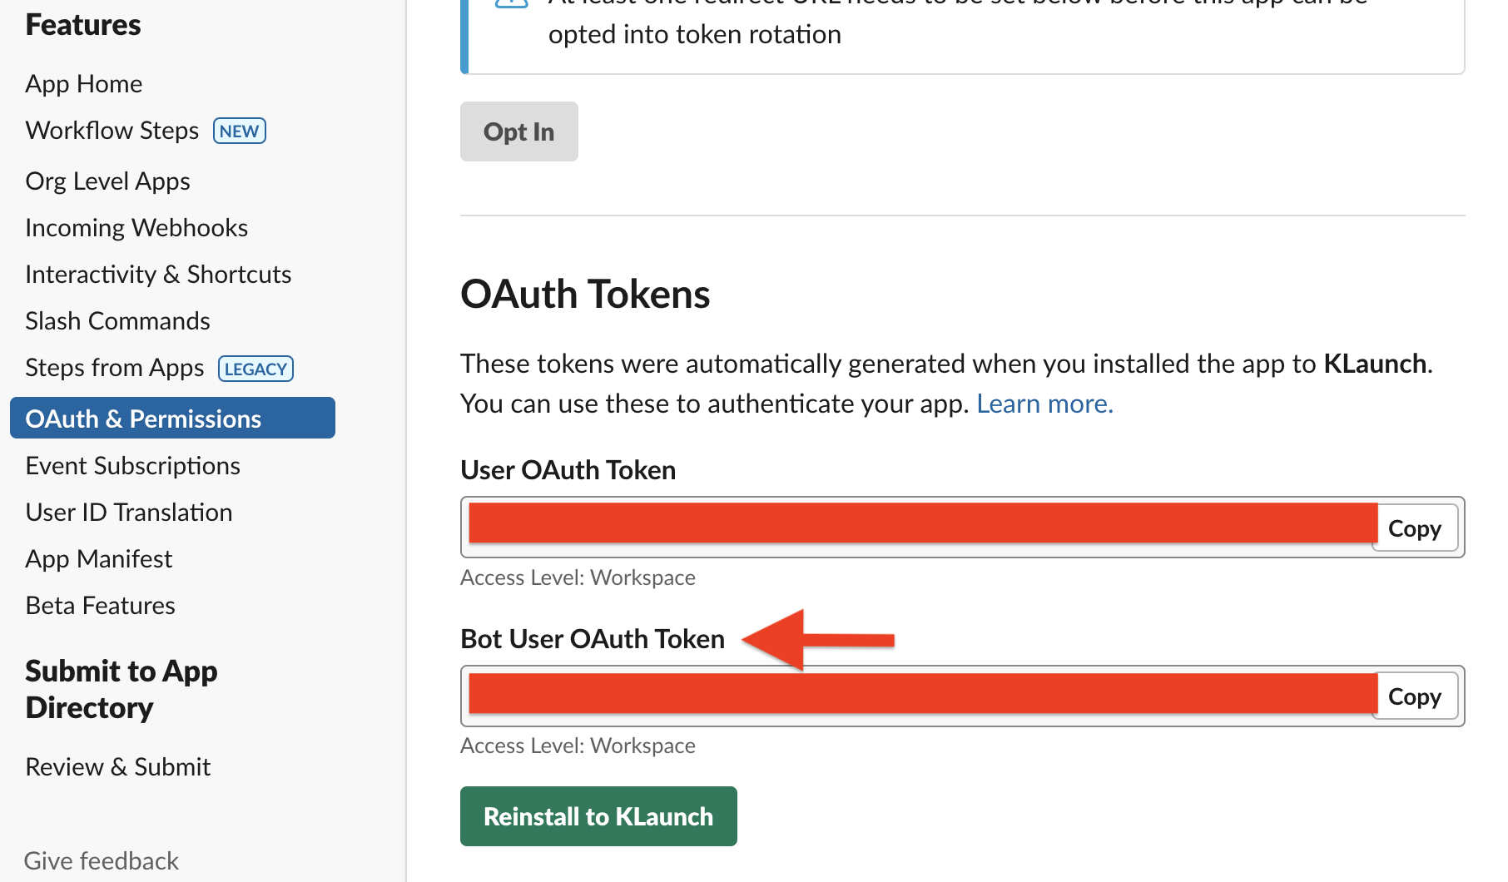
Task: Click the Give feedback link
Action: click(102, 860)
